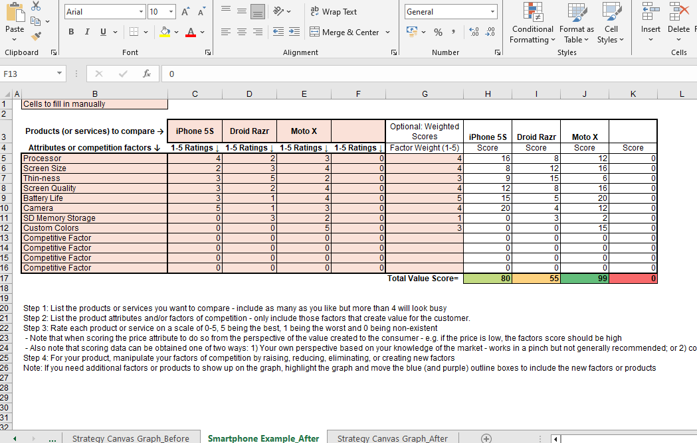The width and height of the screenshot is (697, 443).
Task: Select Middle Align icon
Action: coord(242,11)
